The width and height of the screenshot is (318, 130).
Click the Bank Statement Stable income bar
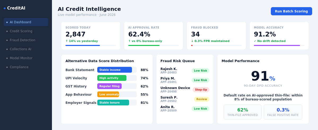pos(114,70)
